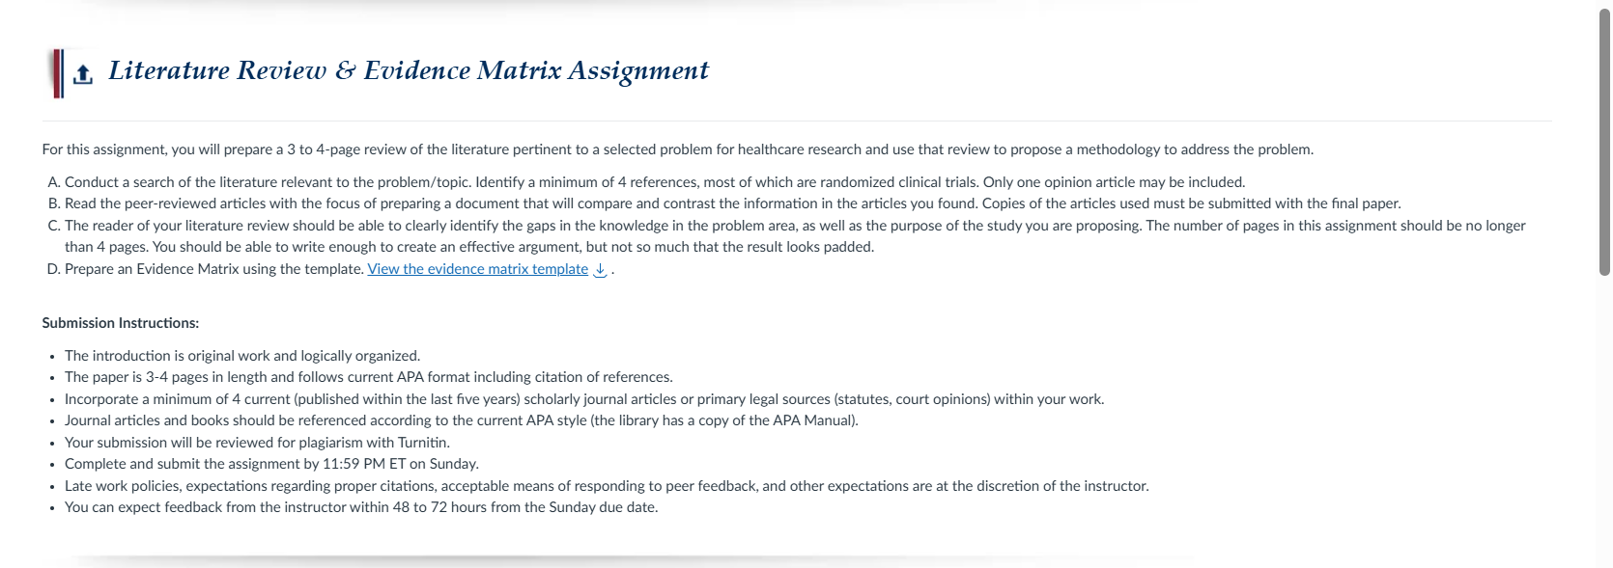Click the Prepare an Evidence Matrix text in step D
The image size is (1613, 568).
214,269
